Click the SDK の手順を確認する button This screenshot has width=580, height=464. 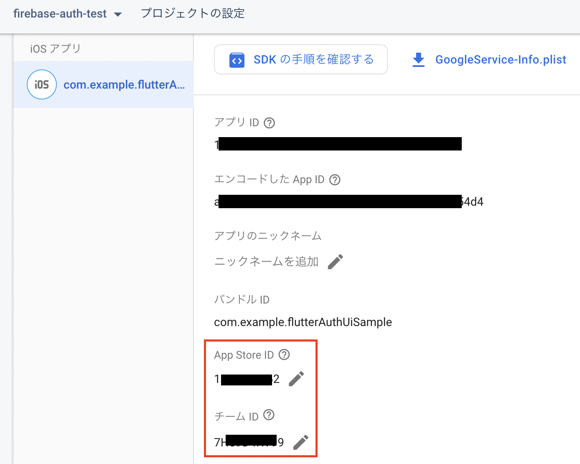click(301, 59)
